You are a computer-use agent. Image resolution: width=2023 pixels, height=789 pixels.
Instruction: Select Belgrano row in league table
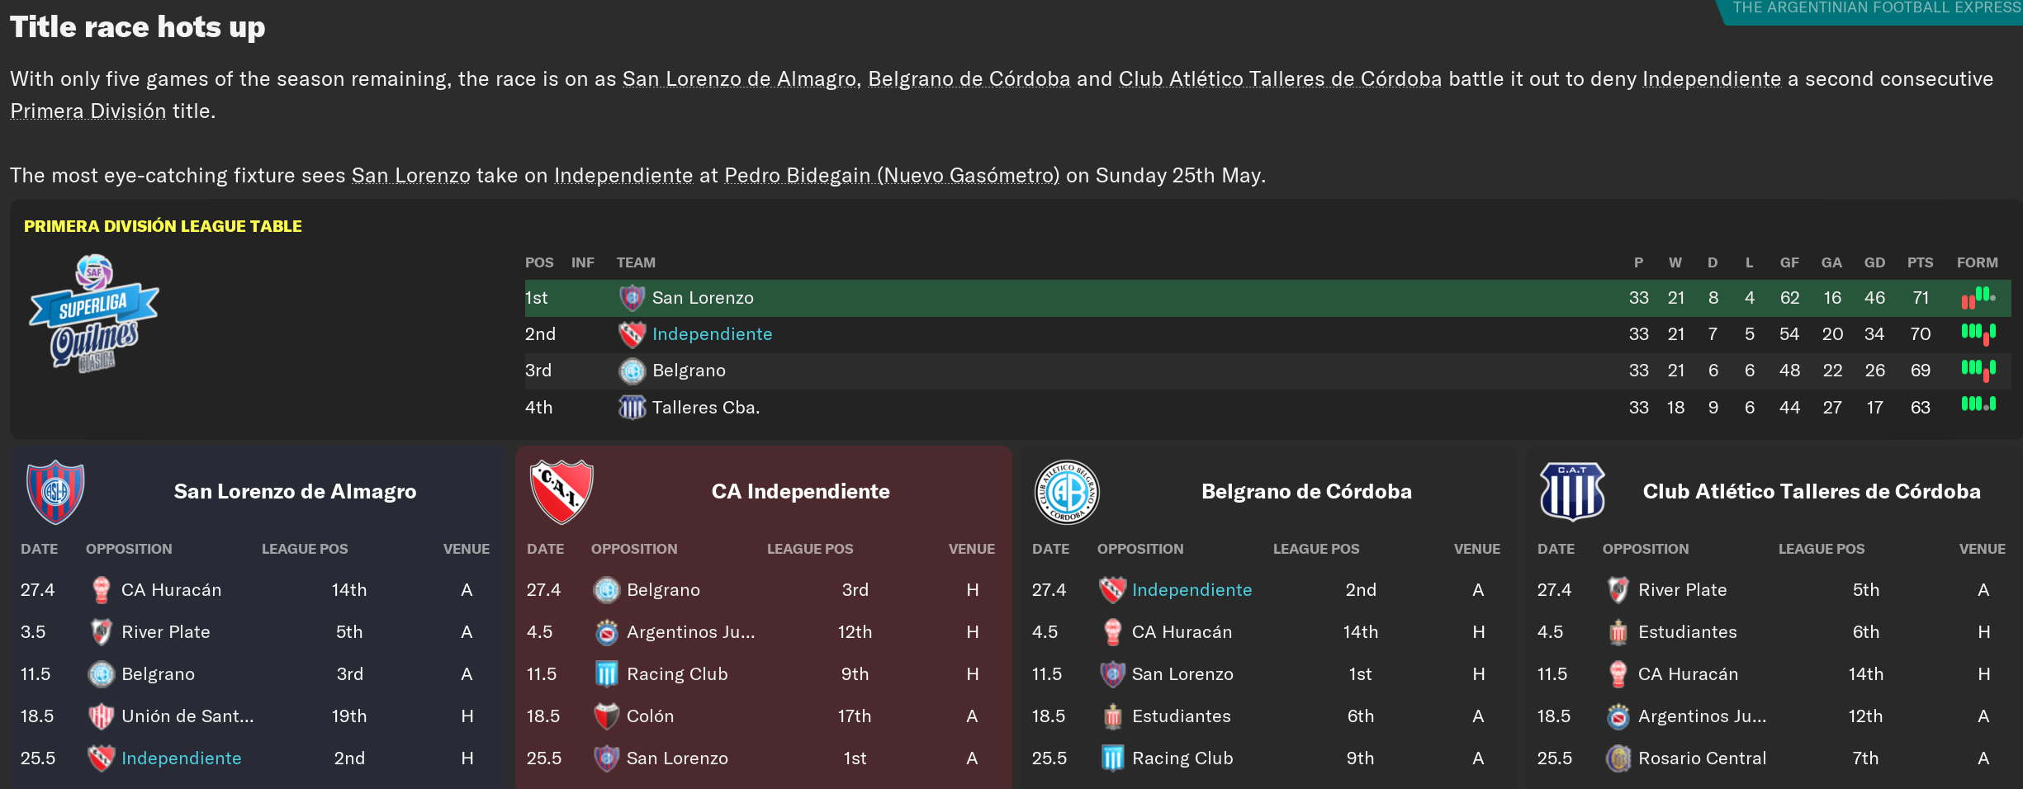(1267, 371)
